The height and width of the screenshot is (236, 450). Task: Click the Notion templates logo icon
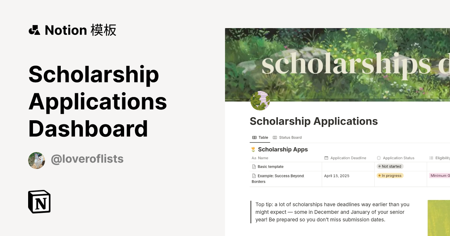[x=34, y=30]
